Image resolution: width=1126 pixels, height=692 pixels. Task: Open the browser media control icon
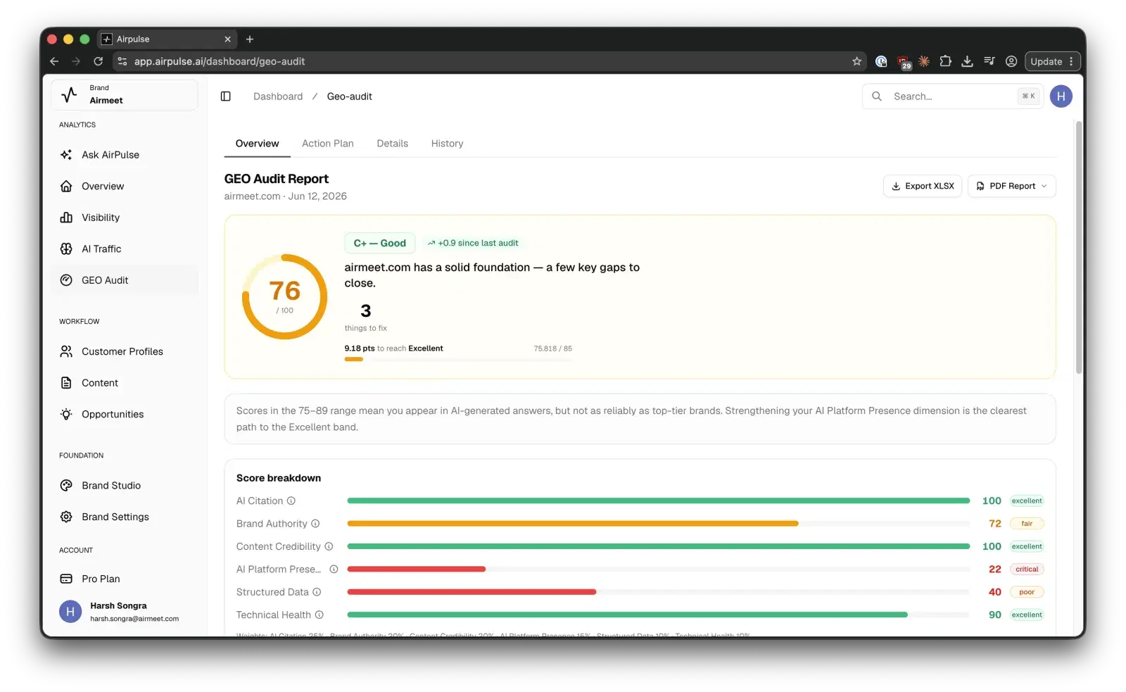pyautogui.click(x=989, y=61)
